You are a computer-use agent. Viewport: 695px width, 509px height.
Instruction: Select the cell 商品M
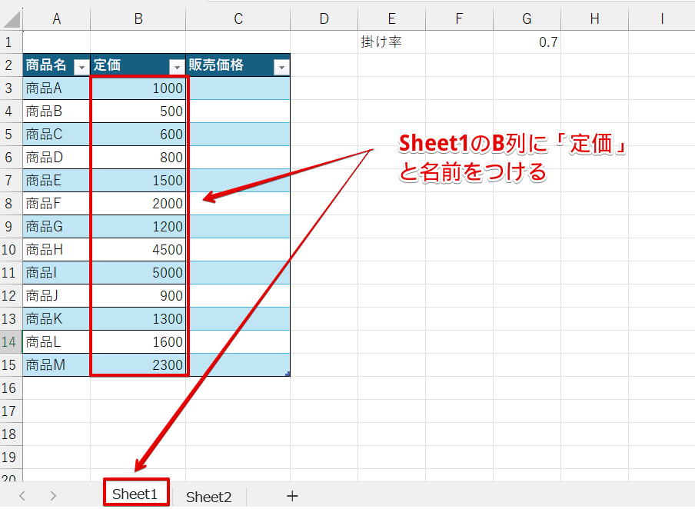click(x=56, y=365)
